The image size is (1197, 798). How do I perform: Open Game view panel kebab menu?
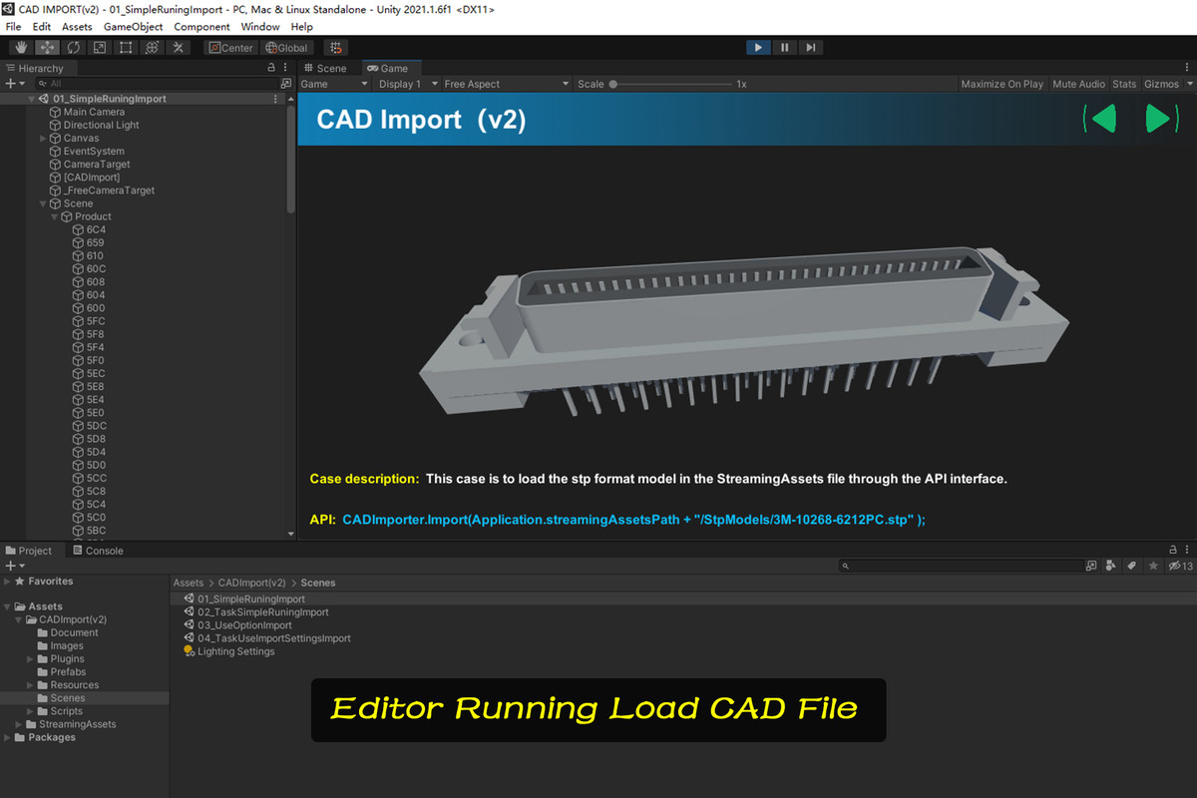(1187, 68)
